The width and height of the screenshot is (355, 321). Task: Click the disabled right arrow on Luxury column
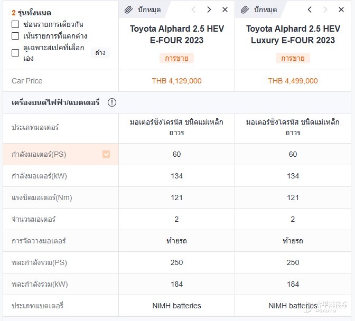325,10
